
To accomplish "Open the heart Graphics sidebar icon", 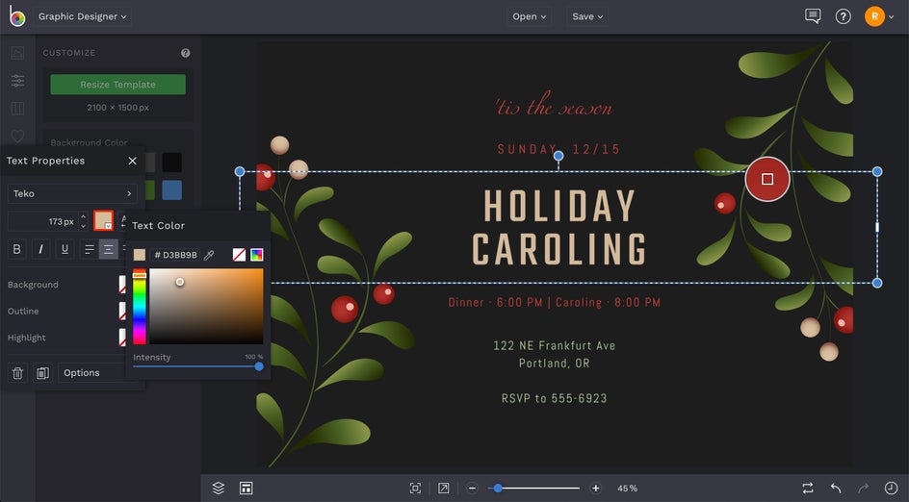I will [x=17, y=136].
